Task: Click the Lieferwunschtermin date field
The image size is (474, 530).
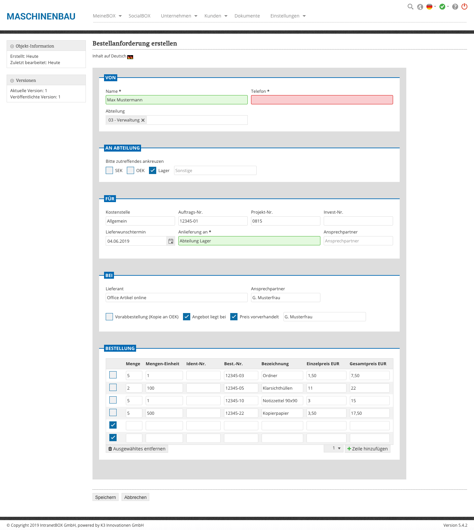Action: coord(136,241)
